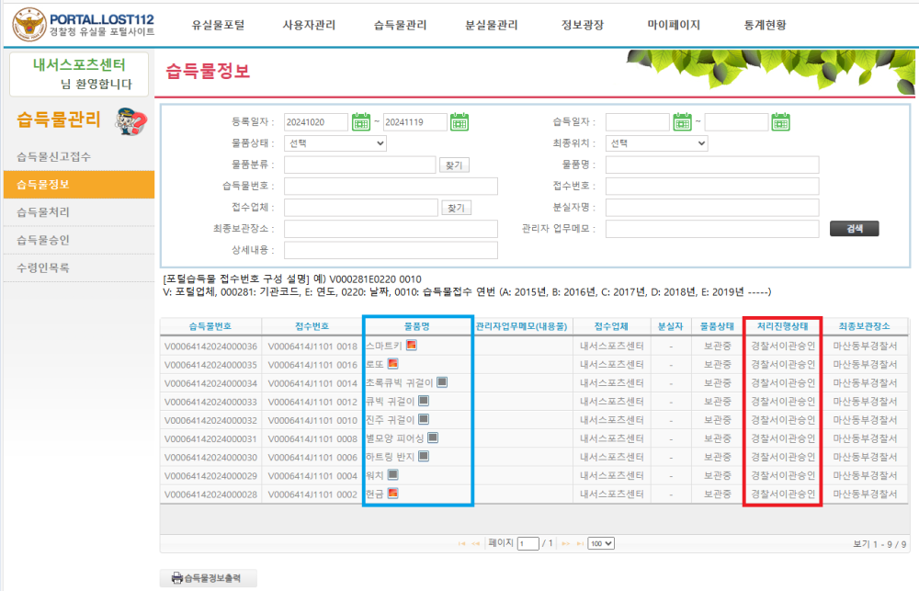The width and height of the screenshot is (919, 591).
Task: Click image icon beside 별모양 피어싱
Action: pyautogui.click(x=433, y=438)
